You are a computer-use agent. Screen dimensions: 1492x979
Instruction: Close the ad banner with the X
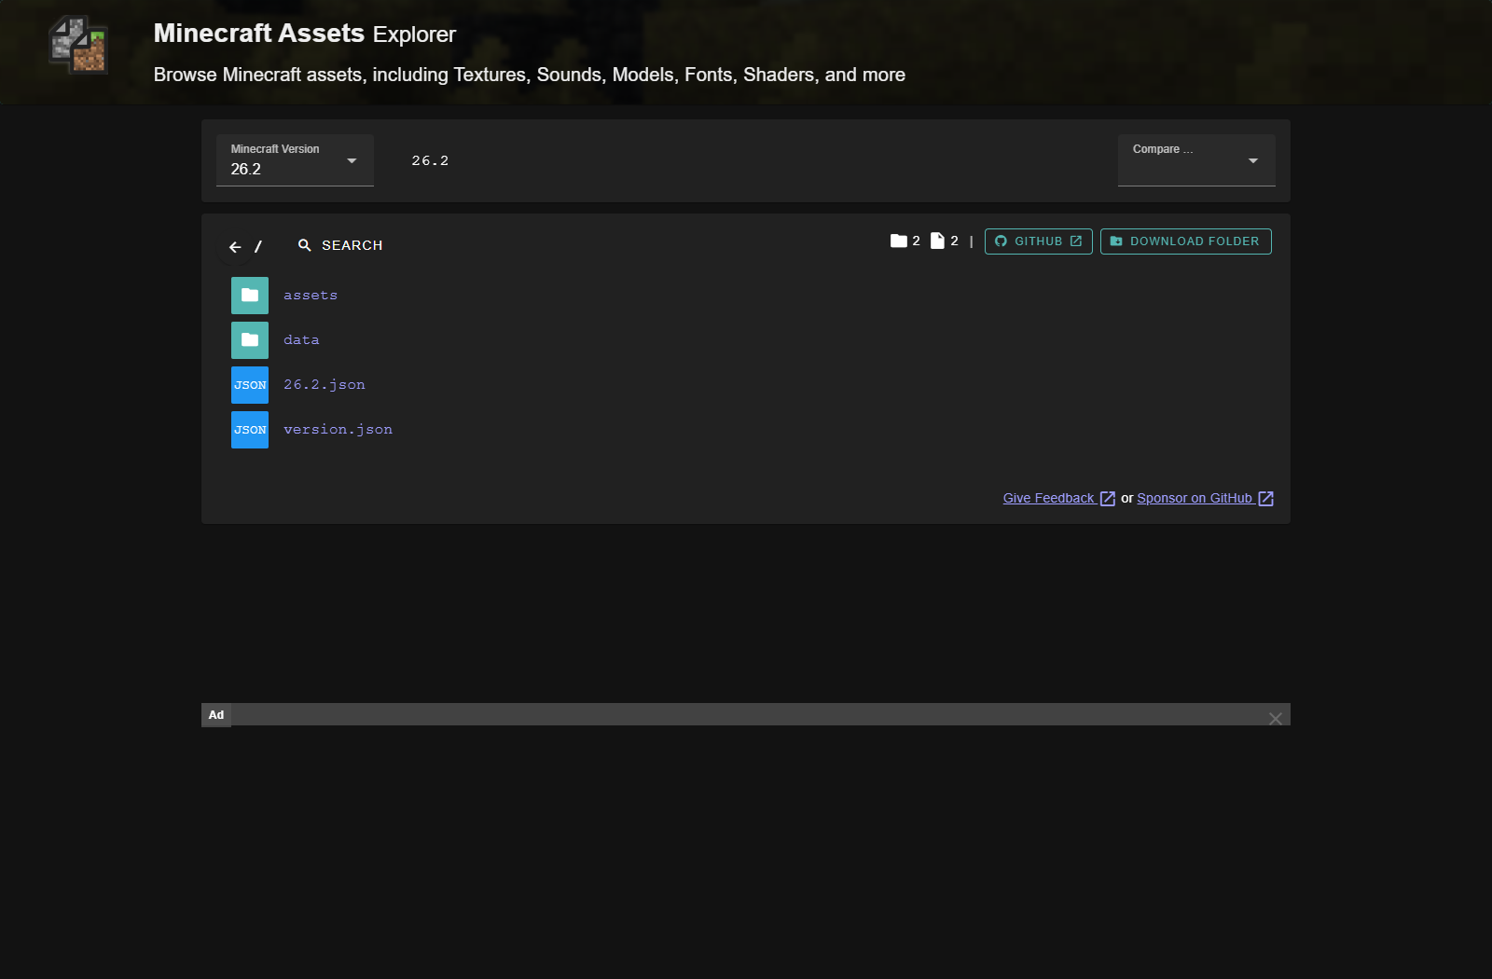click(x=1276, y=718)
